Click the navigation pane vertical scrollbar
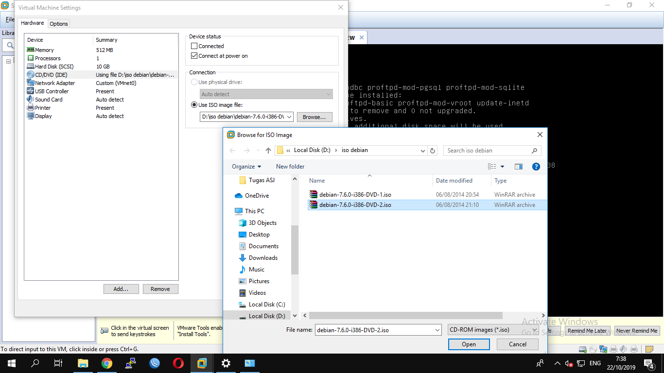Screen dimensions: 664x373 click(x=295, y=250)
